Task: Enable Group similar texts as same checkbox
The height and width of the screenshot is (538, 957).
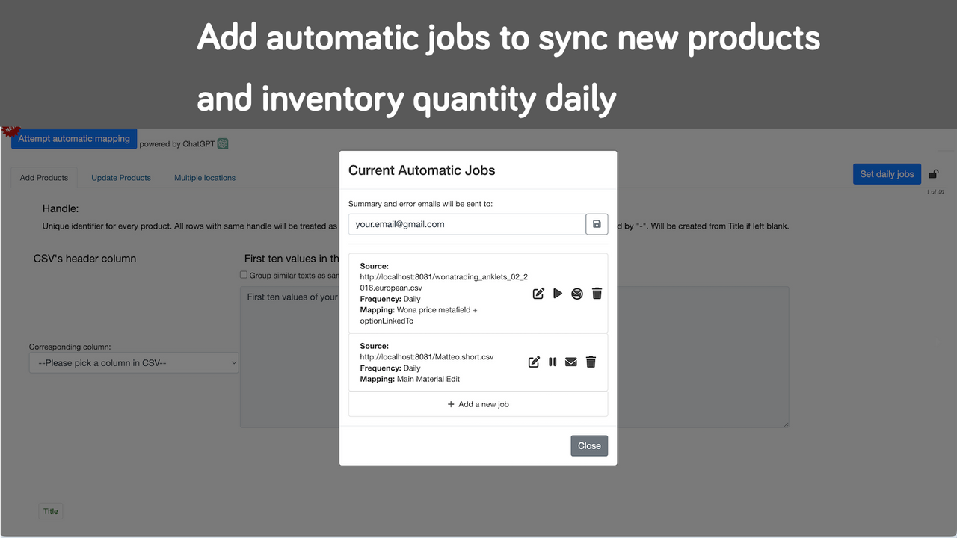Action: 243,274
